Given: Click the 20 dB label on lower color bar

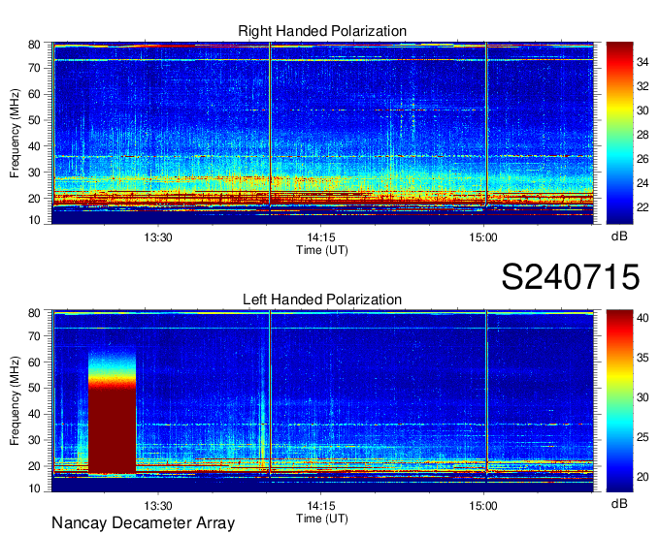Looking at the screenshot, I should point(643,477).
